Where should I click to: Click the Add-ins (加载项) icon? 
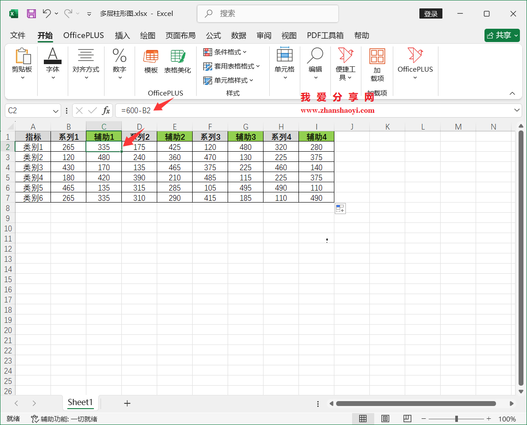tap(377, 56)
